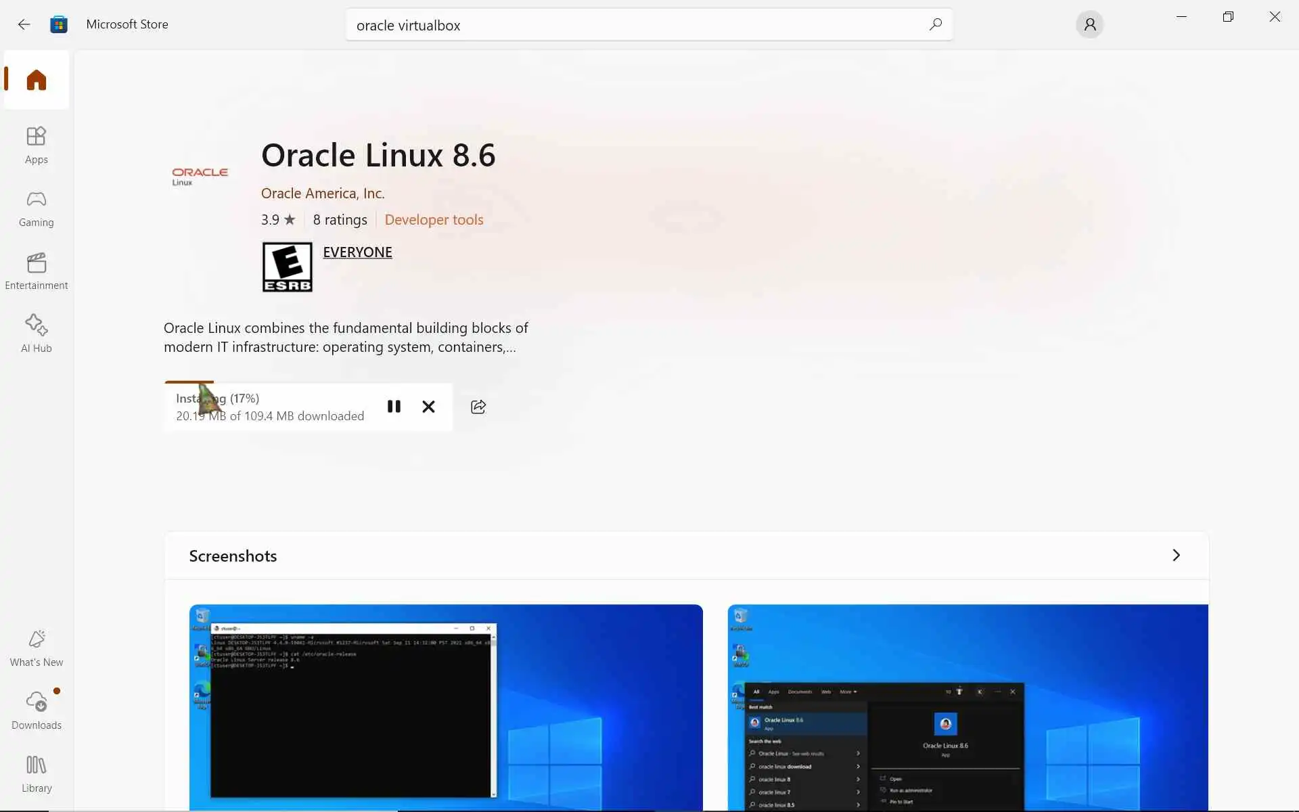
Task: Open the Gaming section
Action: pyautogui.click(x=37, y=208)
